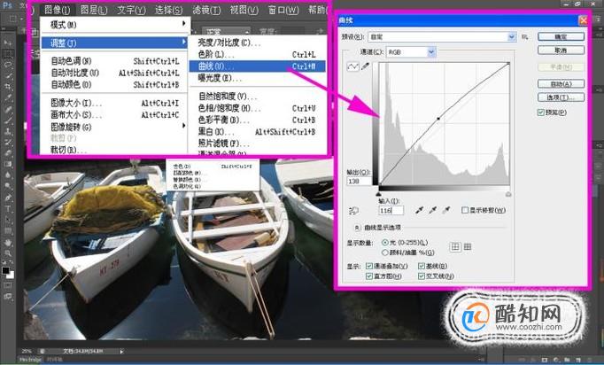Toggle the 预览(P) preview checkbox
Viewport: 604px width, 365px height.
pos(541,113)
